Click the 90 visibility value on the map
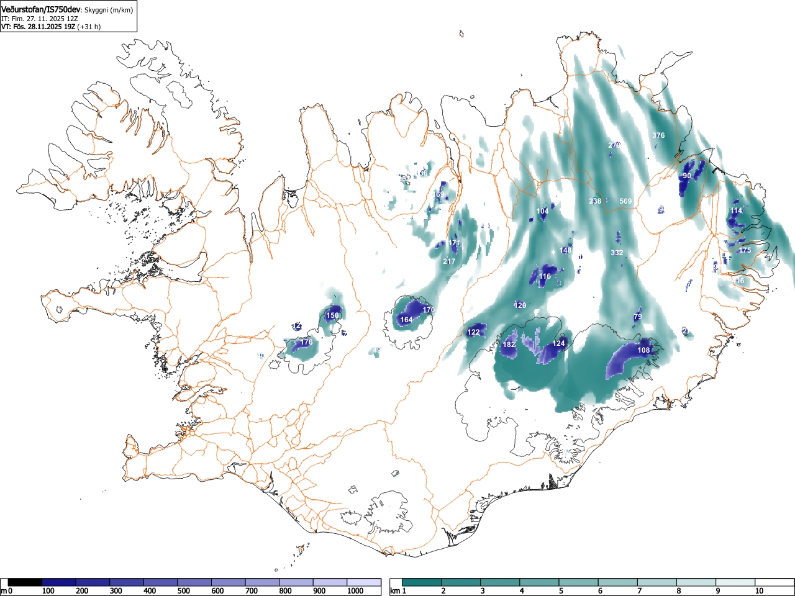Image resolution: width=795 pixels, height=596 pixels. (x=687, y=176)
